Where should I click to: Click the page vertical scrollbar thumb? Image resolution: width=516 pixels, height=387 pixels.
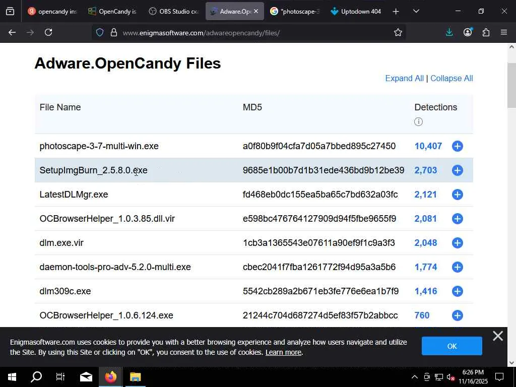click(511, 85)
